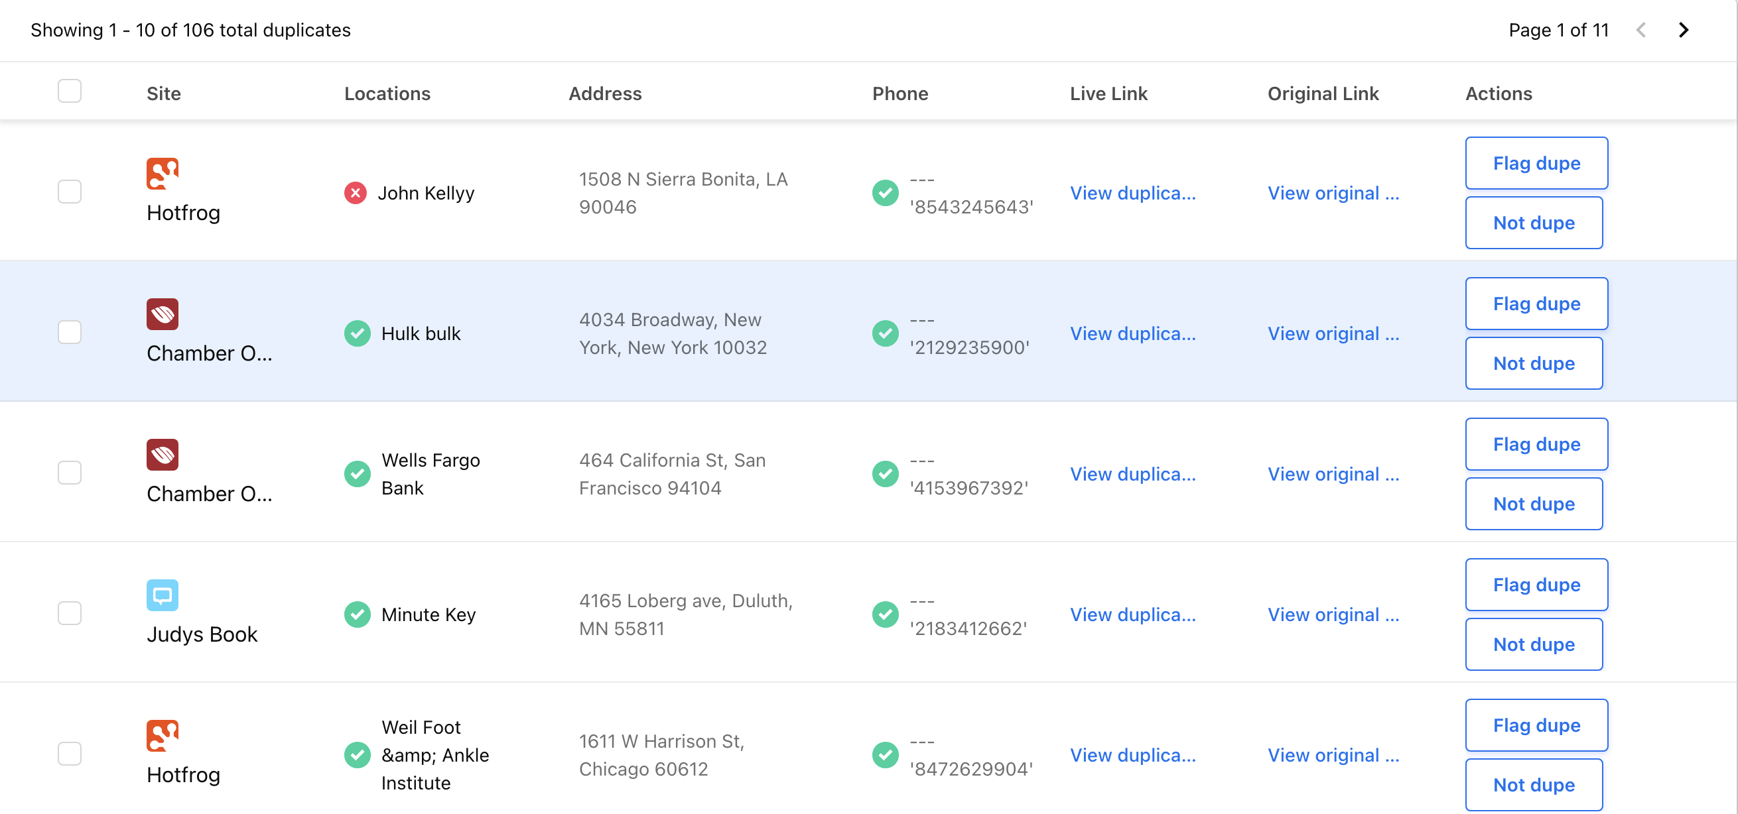Open View original link for Wells Fargo Bank
The height and width of the screenshot is (814, 1738).
tap(1333, 474)
